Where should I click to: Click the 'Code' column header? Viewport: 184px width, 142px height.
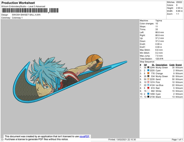point(172,65)
